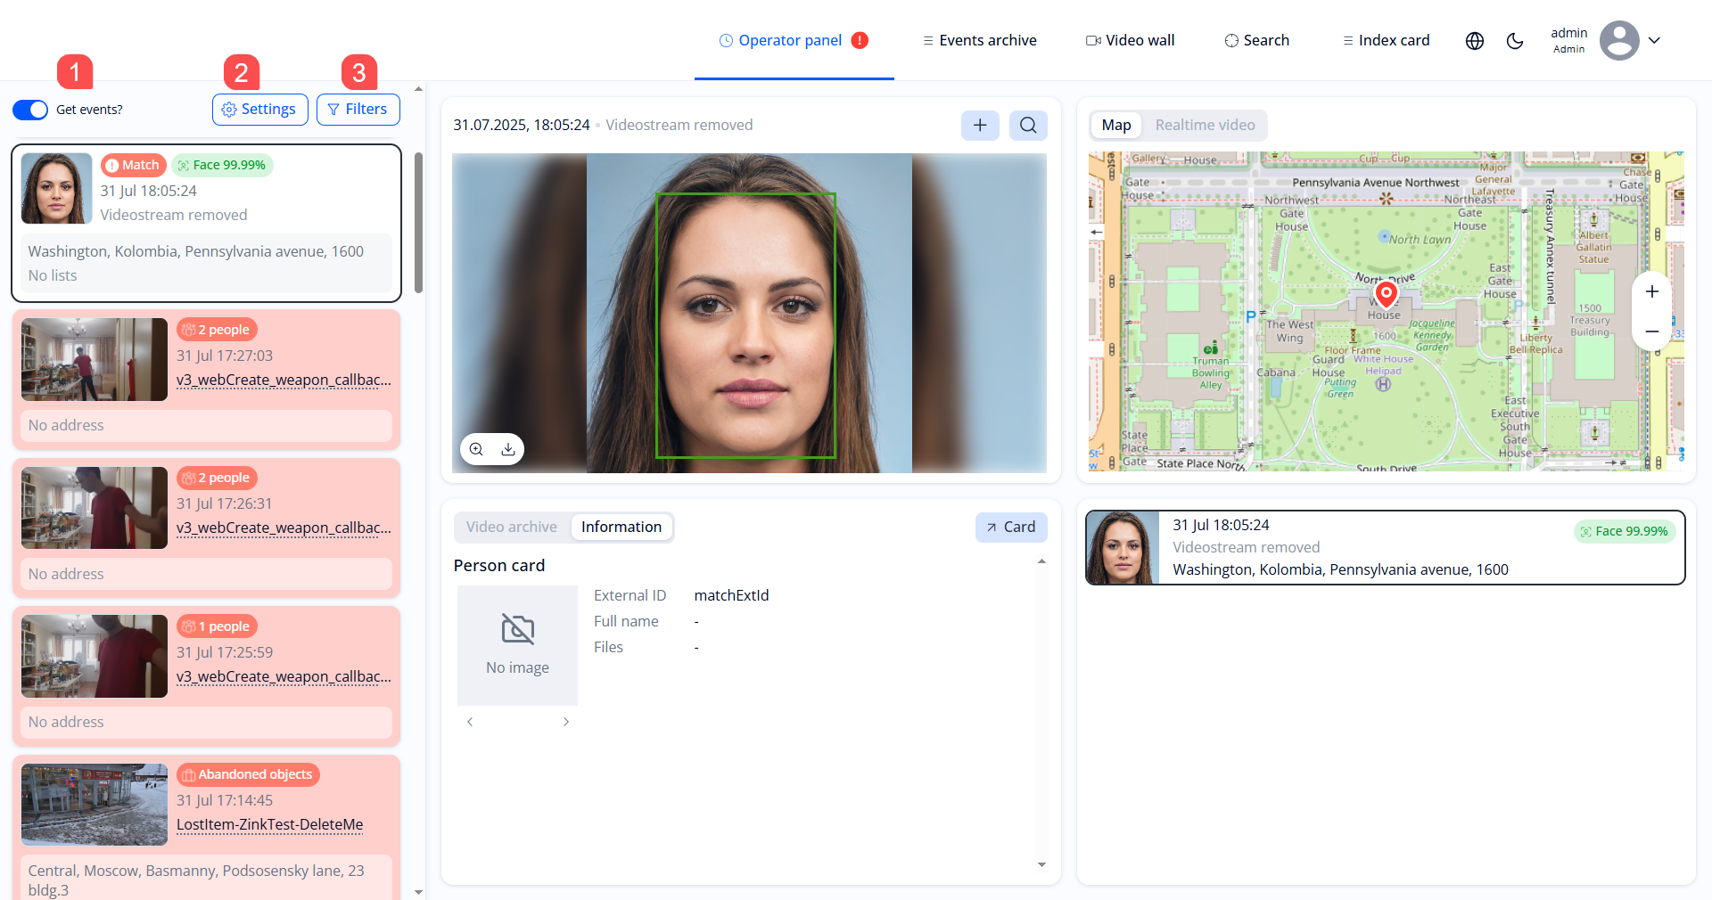Screen dimensions: 1712x900
Task: Zoom into the face snapshot with the magnifier
Action: pos(476,449)
